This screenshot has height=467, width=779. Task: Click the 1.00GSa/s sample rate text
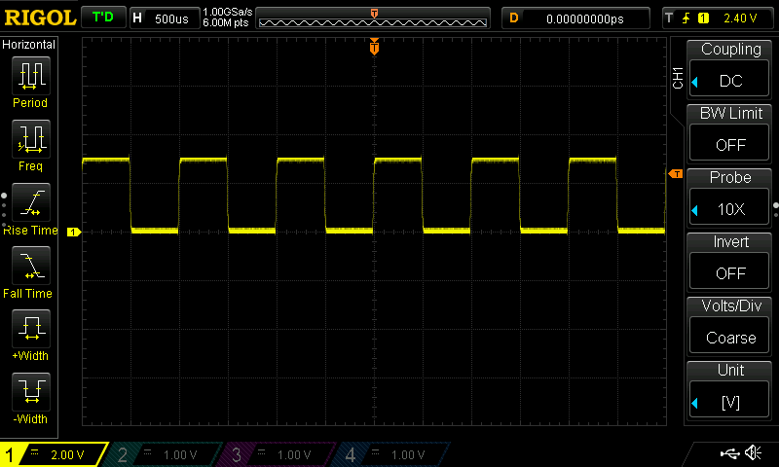[228, 12]
